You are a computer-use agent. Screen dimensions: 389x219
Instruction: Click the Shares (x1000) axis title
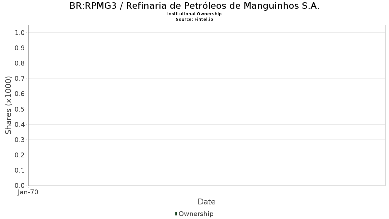coord(8,105)
